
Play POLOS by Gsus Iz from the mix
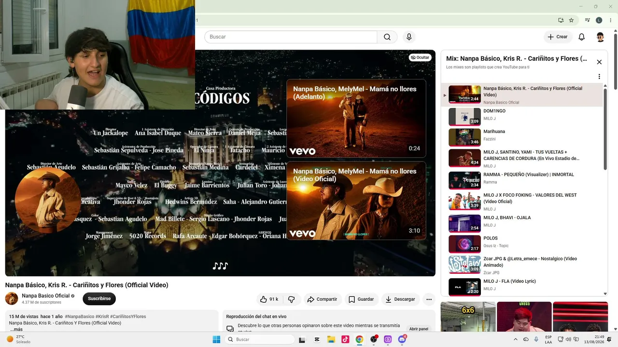(522, 243)
